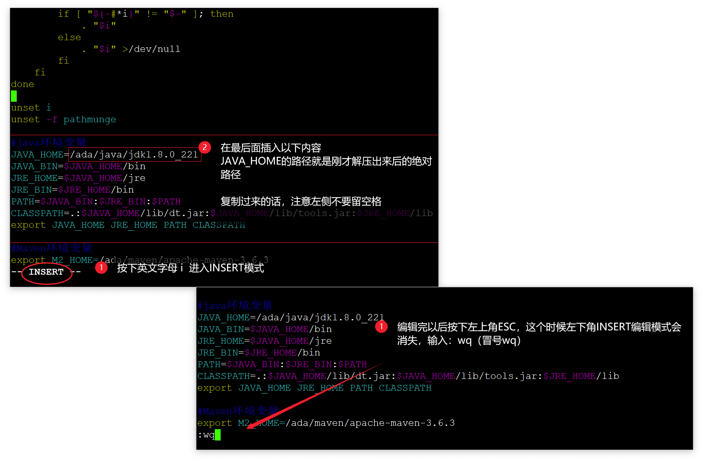Click the 'unset i' line
The height and width of the screenshot is (461, 703).
(31, 108)
